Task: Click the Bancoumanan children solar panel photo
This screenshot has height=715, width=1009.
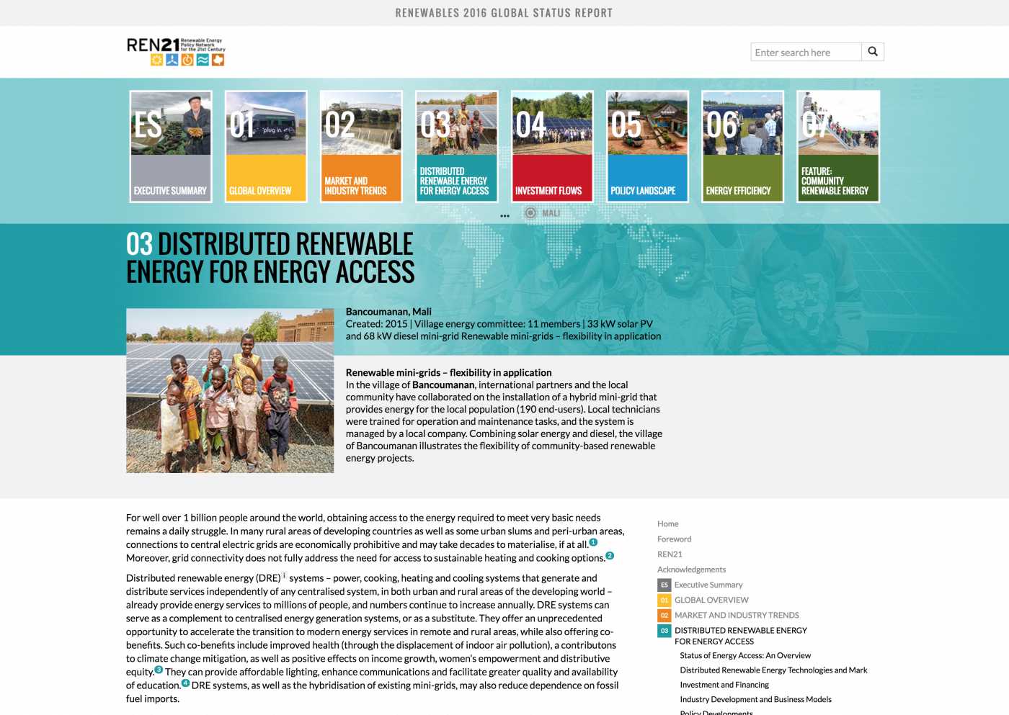Action: (230, 391)
